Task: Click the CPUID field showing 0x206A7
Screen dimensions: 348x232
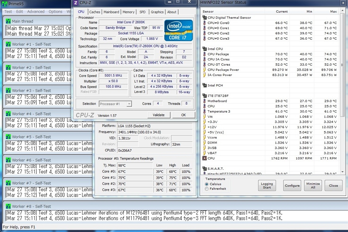Action: pos(155,150)
